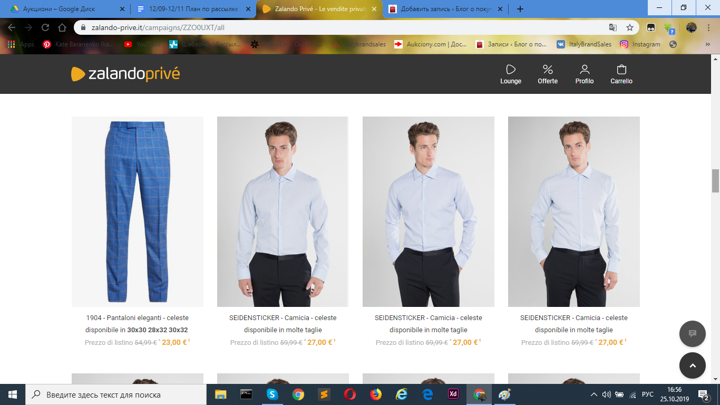Click the browser profile avatar
Image resolution: width=720 pixels, height=405 pixels.
click(x=692, y=27)
